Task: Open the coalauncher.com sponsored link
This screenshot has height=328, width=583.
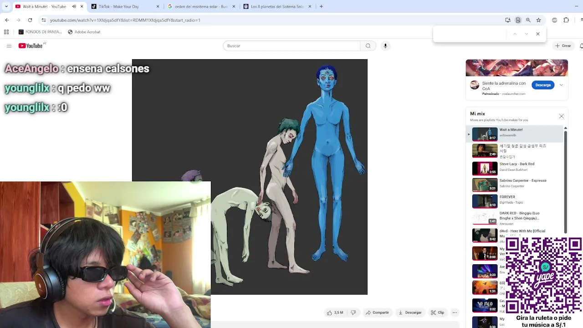Action: coord(512,94)
